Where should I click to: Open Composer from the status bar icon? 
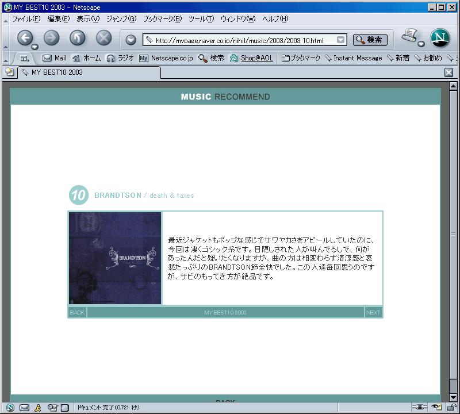coord(53,408)
